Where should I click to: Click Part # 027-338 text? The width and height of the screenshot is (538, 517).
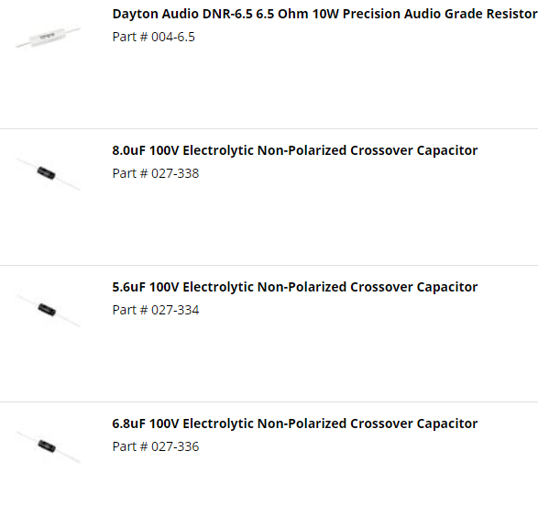pos(156,173)
